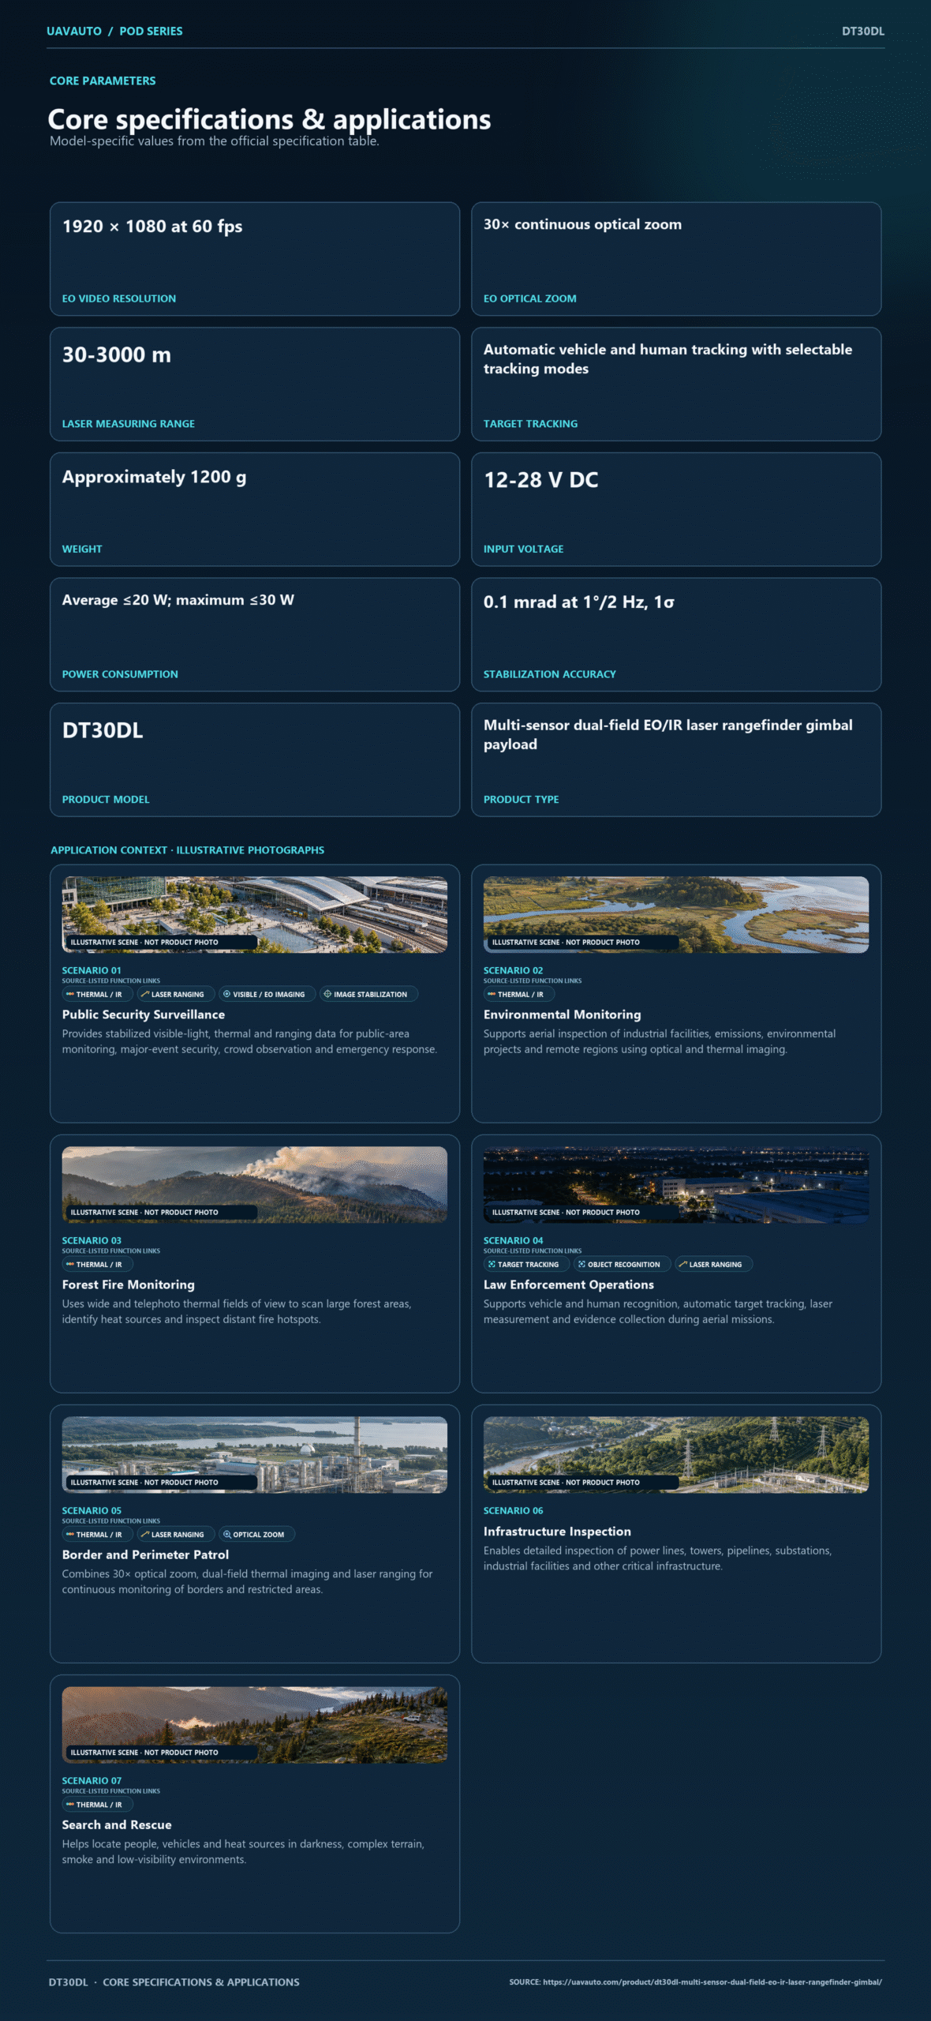931x2021 pixels.
Task: View the Forest Fire Monitoring photo
Action: tap(255, 1184)
